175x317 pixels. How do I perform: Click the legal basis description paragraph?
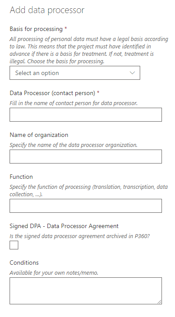89,50
